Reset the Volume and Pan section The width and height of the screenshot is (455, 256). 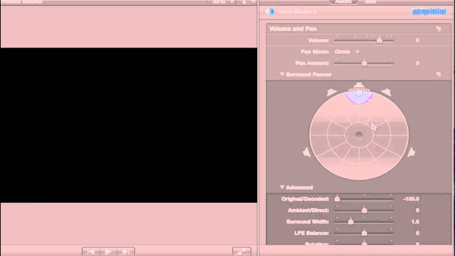tap(438, 29)
